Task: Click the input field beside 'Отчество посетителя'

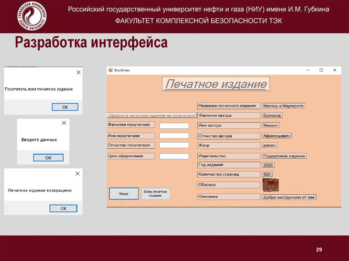Action: coord(175,145)
